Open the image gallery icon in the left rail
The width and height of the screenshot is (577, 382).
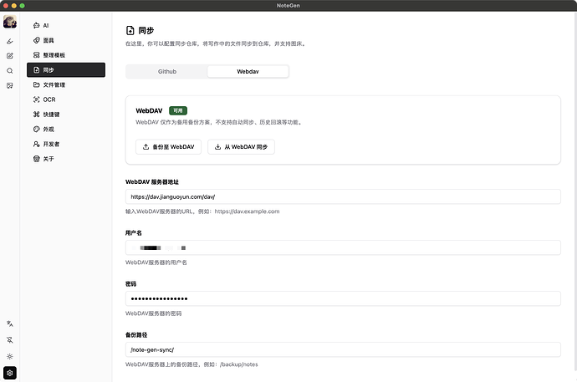coord(10,85)
